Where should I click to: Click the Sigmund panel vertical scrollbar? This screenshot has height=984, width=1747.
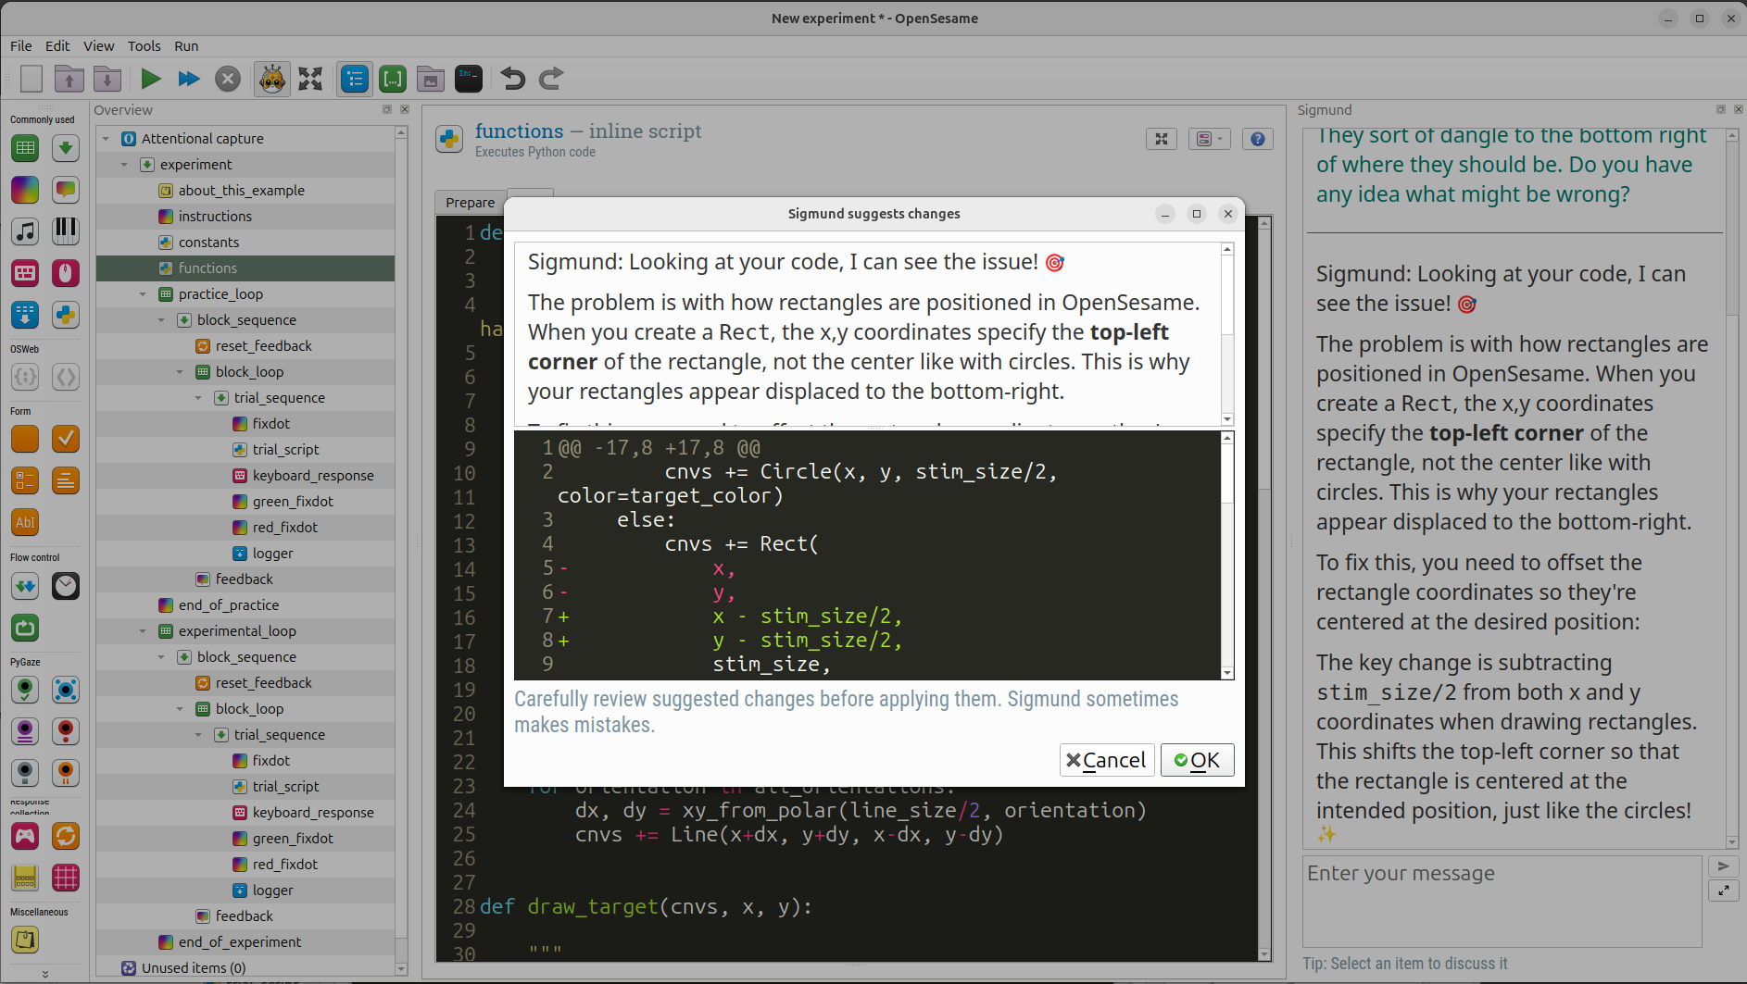1732,488
